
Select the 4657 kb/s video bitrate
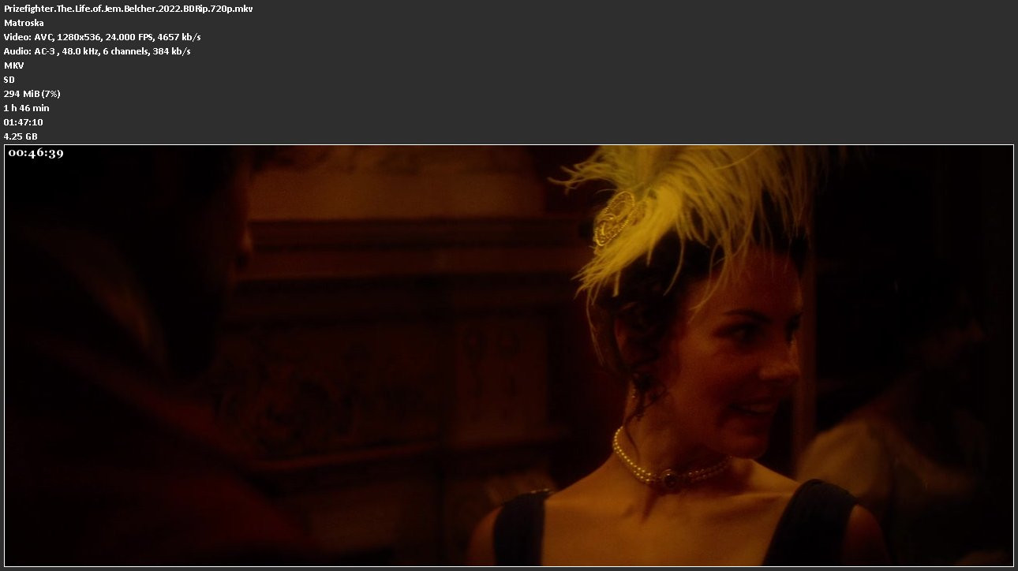[179, 37]
